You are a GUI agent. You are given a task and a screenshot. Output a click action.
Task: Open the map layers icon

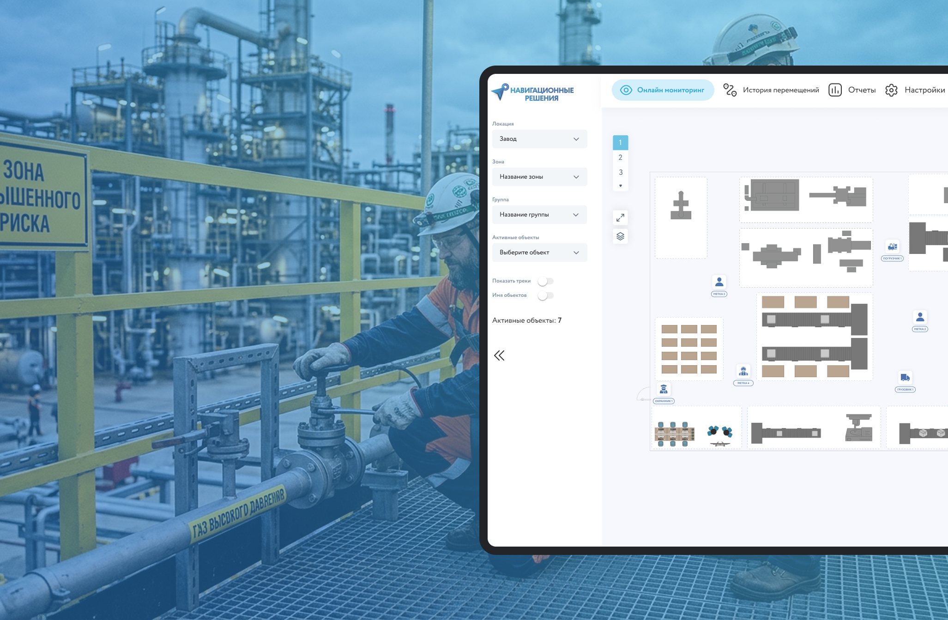coord(620,236)
